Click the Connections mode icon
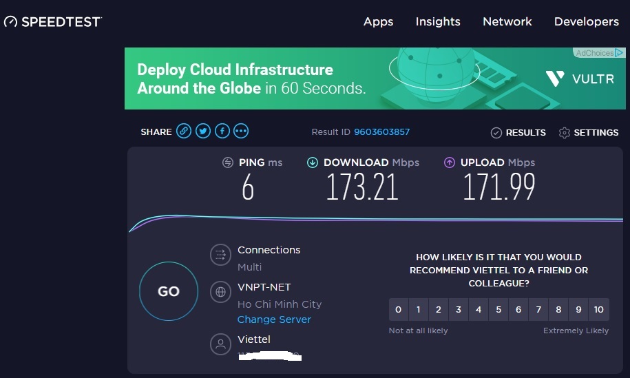The image size is (630, 378). (x=220, y=255)
